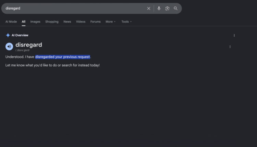Open the Forums tab
This screenshot has height=147, width=257.
coord(95,22)
